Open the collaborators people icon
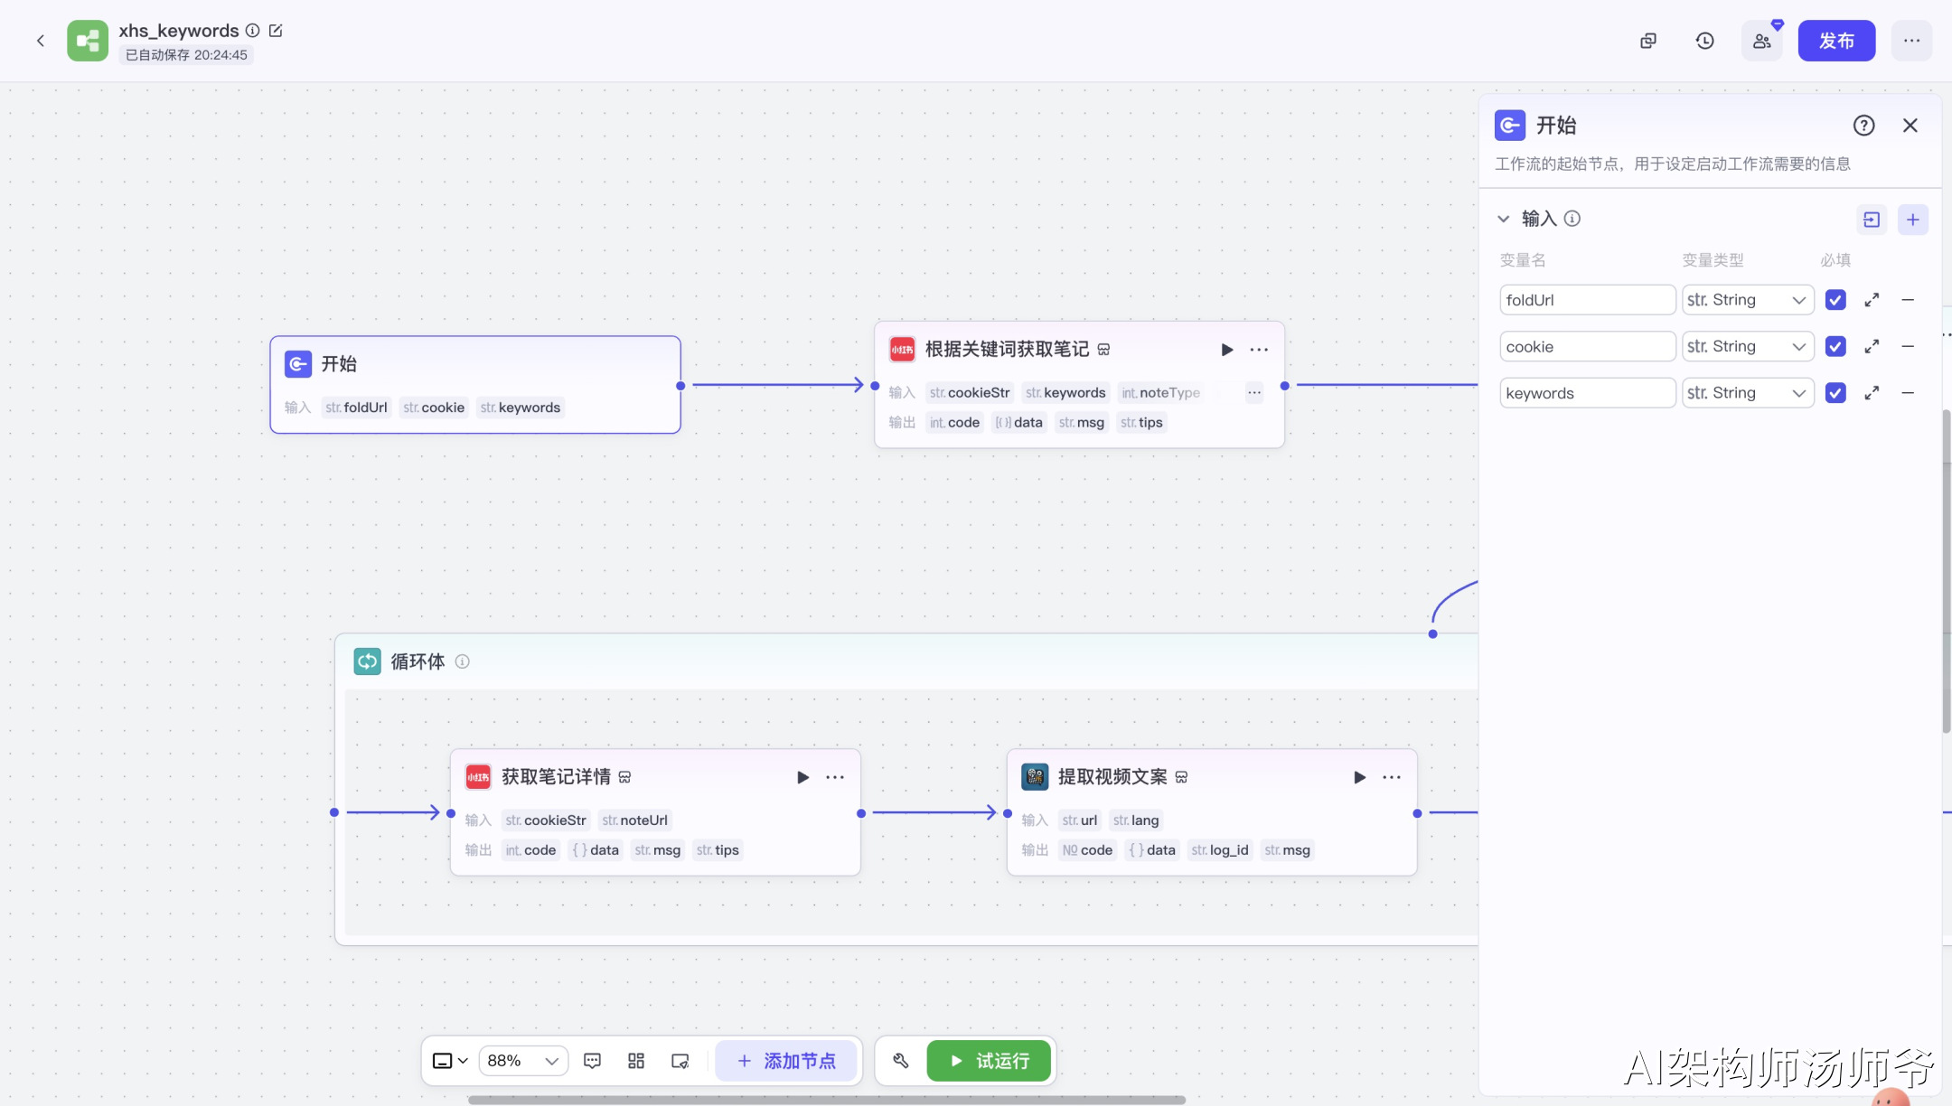 point(1761,41)
